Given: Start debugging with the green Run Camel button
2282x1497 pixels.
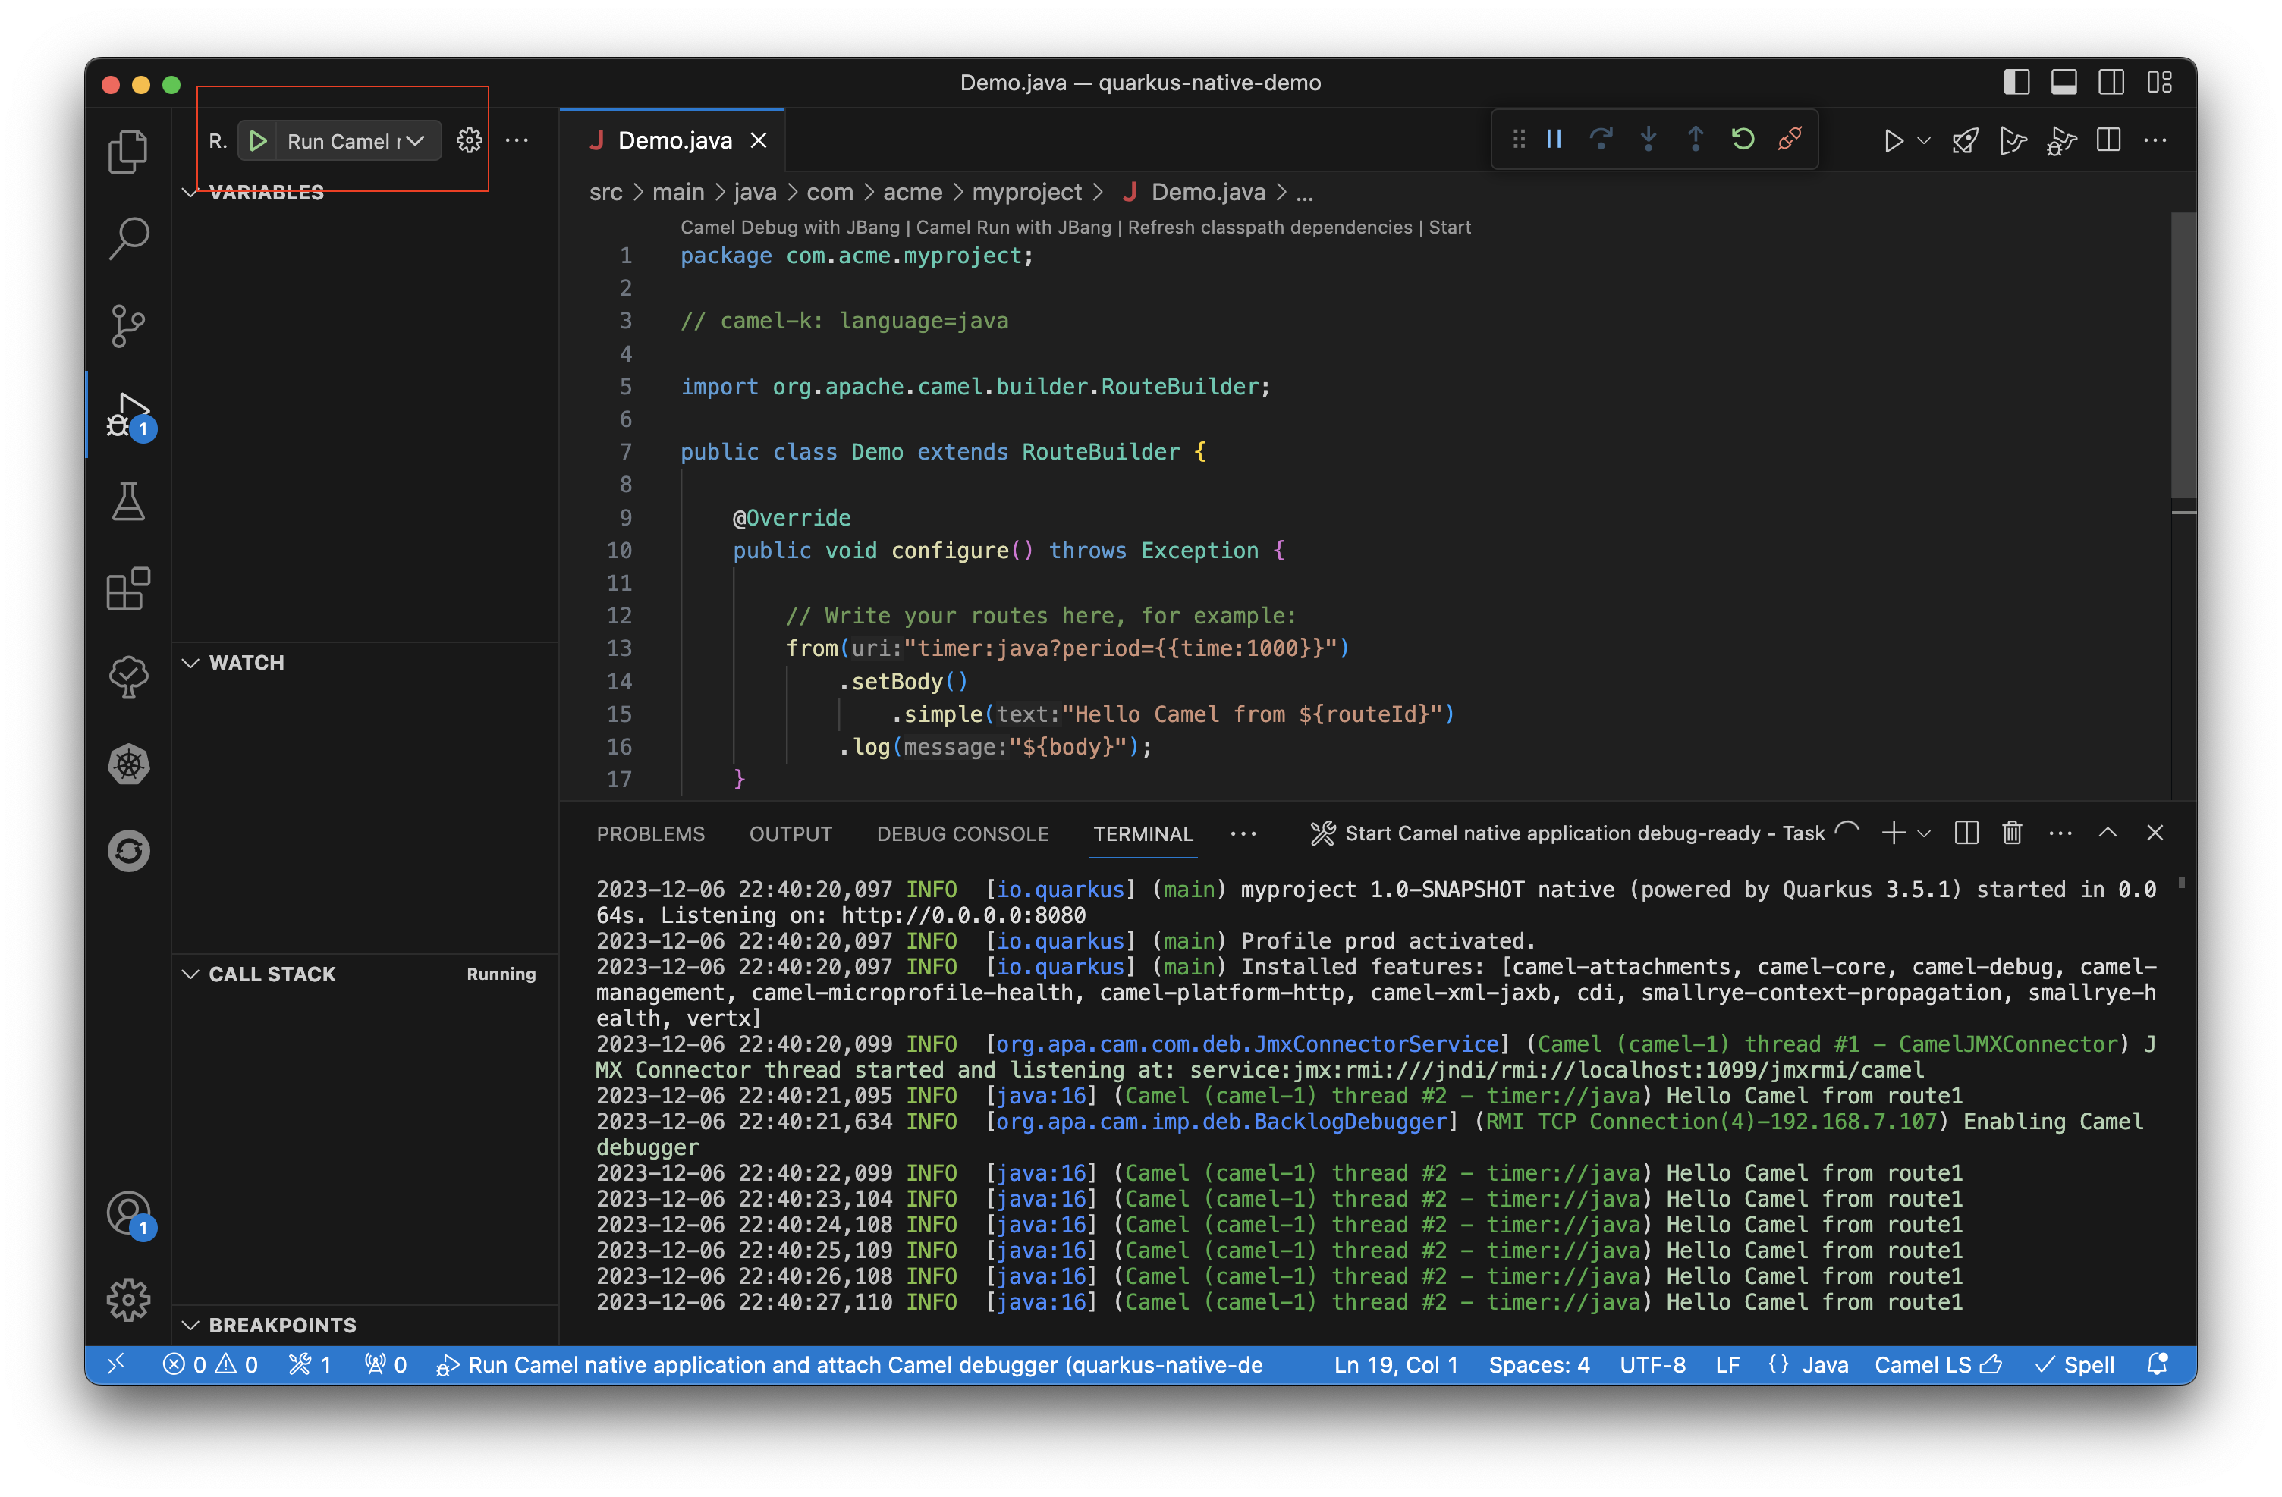Looking at the screenshot, I should coord(257,140).
